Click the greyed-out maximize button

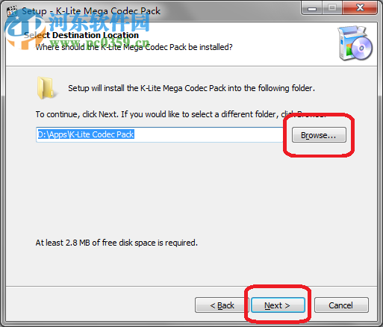pyautogui.click(x=332, y=8)
